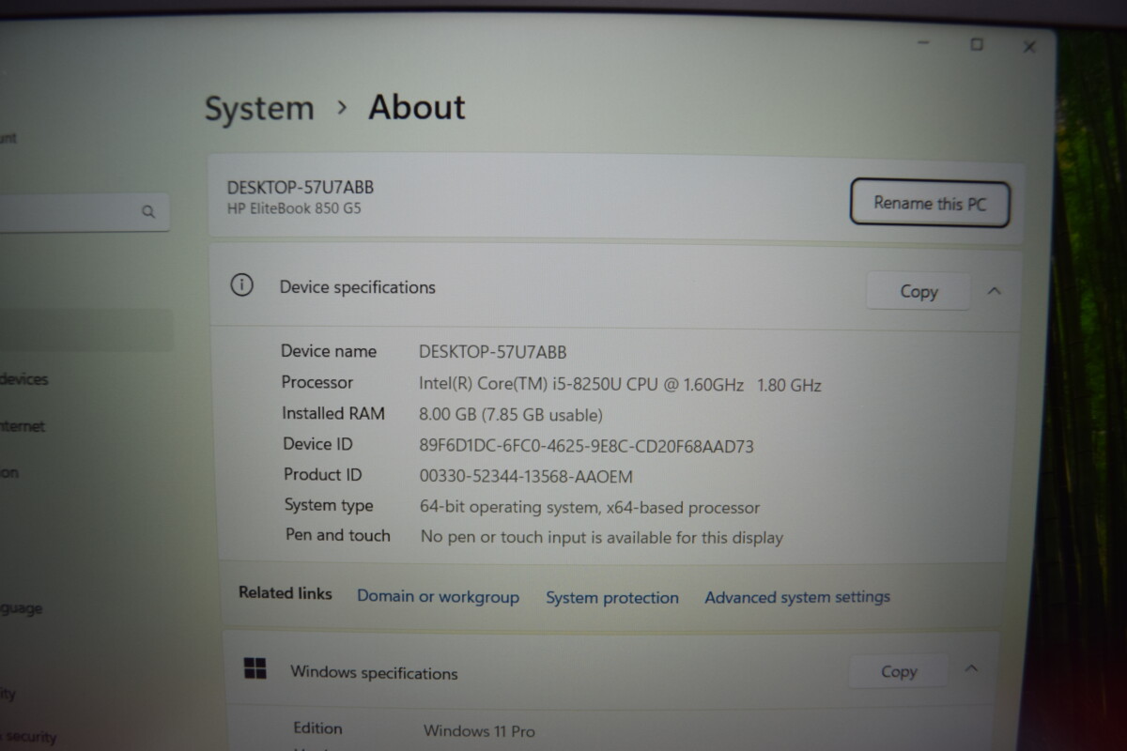Image resolution: width=1127 pixels, height=751 pixels.
Task: Click the Windows logo beside Windows specifications
Action: pos(255,668)
